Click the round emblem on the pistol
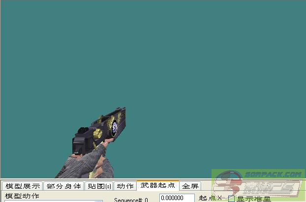Image resolution: width=306 pixels, height=202 pixels. click(x=114, y=128)
